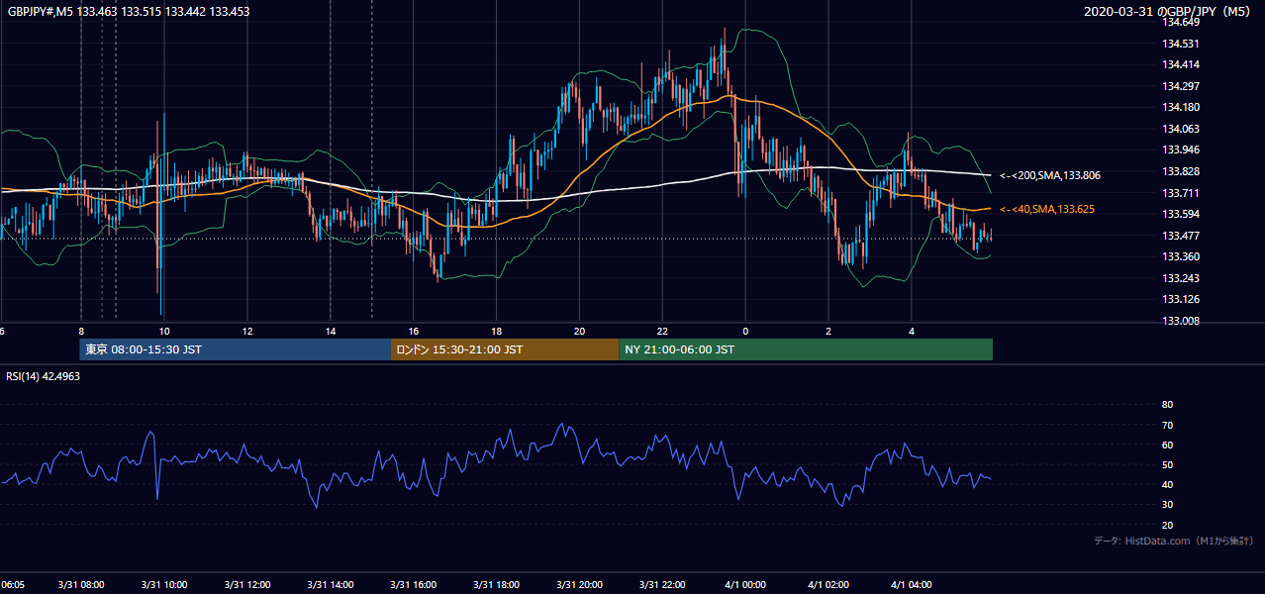Click RSI scale level 60
1265x594 pixels.
tap(1167, 445)
